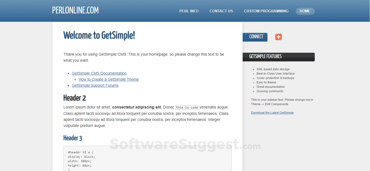Screen dimensions: 370x171
Task: Visit GetSimple Support Forums link
Action: click(x=95, y=85)
